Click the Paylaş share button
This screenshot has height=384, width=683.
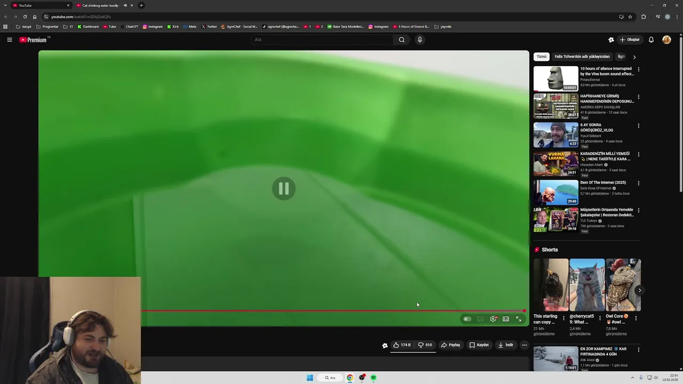point(450,345)
